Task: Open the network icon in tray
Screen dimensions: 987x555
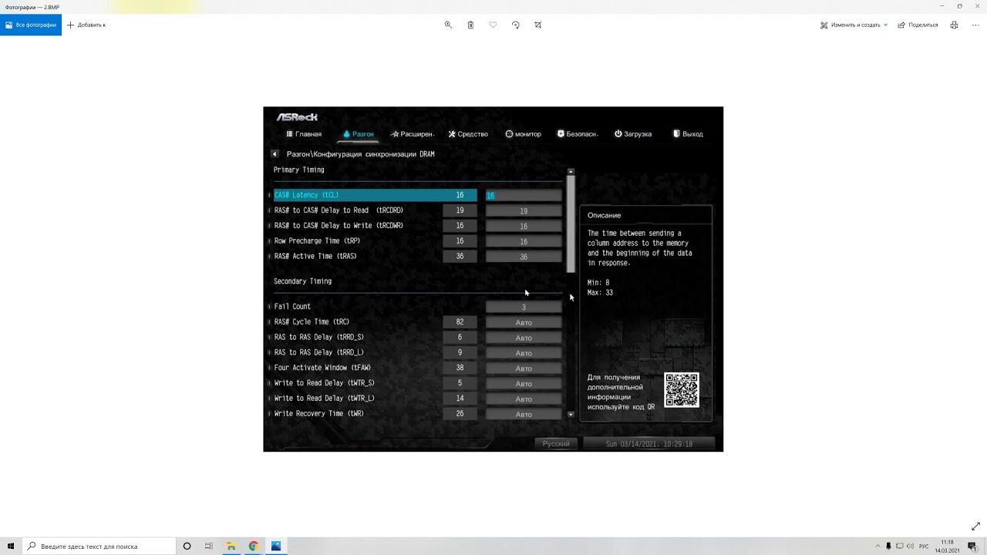Action: point(900,546)
